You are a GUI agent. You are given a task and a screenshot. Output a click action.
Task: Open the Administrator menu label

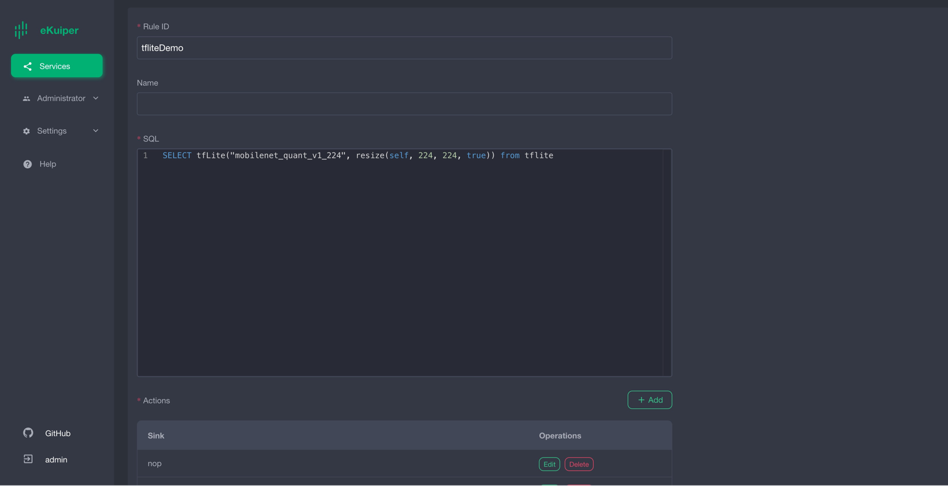coord(61,98)
